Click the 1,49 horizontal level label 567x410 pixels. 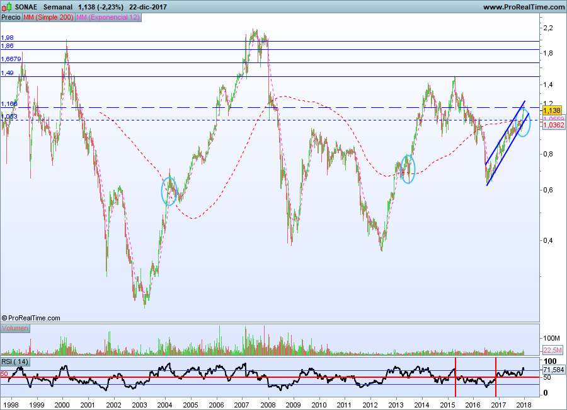7,73
